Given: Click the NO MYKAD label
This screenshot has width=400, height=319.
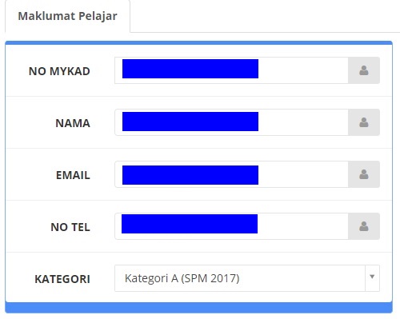Looking at the screenshot, I should (59, 71).
